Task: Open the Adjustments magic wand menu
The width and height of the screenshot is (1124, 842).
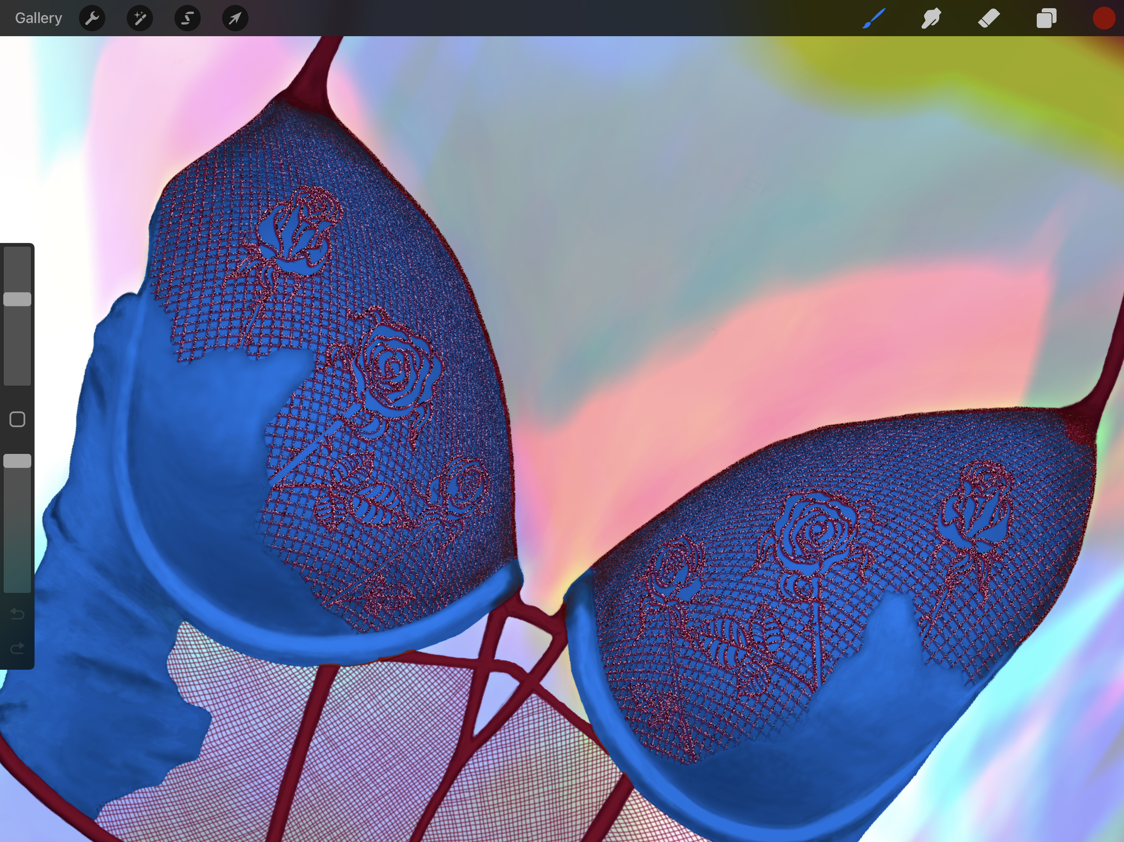Action: click(x=140, y=19)
